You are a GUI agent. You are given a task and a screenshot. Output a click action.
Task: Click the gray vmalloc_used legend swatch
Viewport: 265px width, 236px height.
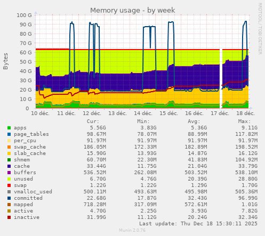pos(9,192)
